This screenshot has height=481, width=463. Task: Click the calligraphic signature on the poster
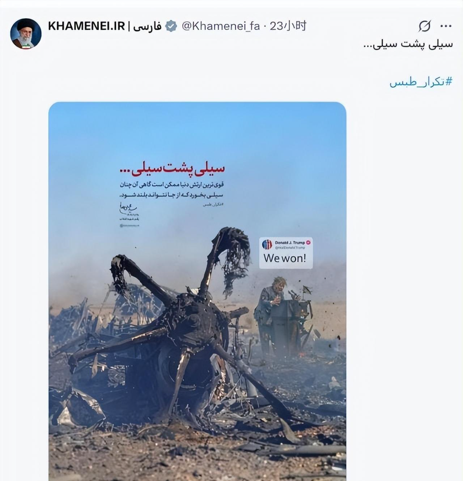click(x=128, y=208)
